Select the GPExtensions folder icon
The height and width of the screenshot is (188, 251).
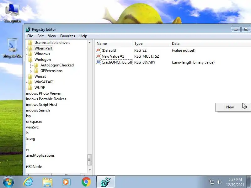36,71
